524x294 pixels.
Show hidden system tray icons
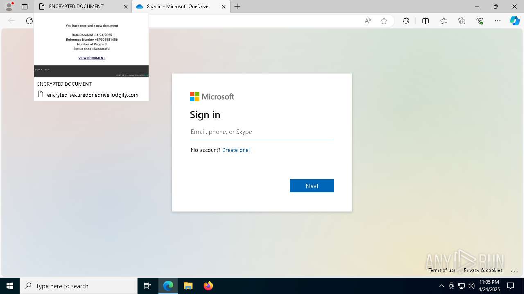tap(441, 286)
